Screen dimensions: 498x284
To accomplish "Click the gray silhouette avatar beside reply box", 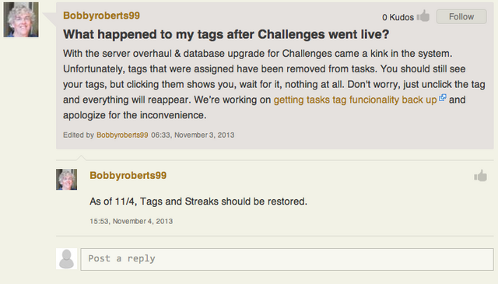I will (x=67, y=259).
